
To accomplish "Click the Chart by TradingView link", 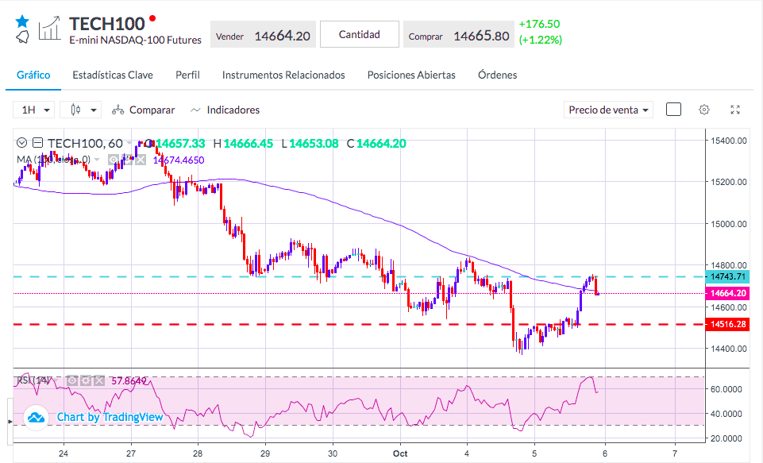I will click(x=110, y=417).
